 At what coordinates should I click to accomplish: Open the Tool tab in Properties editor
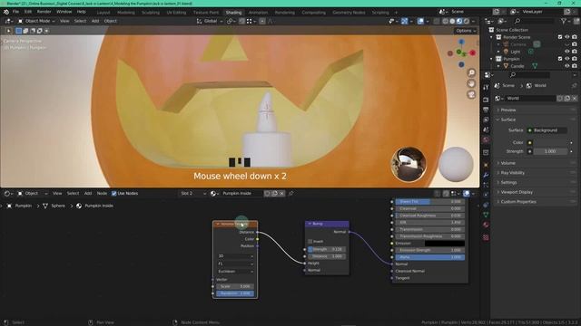point(486,87)
